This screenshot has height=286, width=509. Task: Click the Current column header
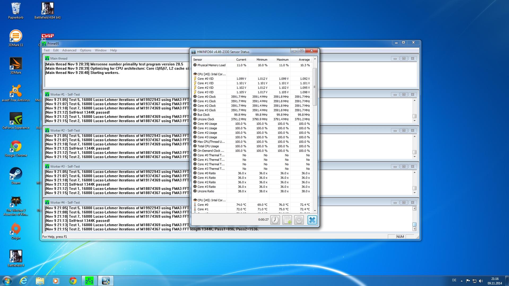[237, 60]
